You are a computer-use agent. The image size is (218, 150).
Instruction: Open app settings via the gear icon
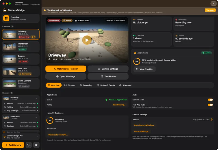[x=36, y=145]
